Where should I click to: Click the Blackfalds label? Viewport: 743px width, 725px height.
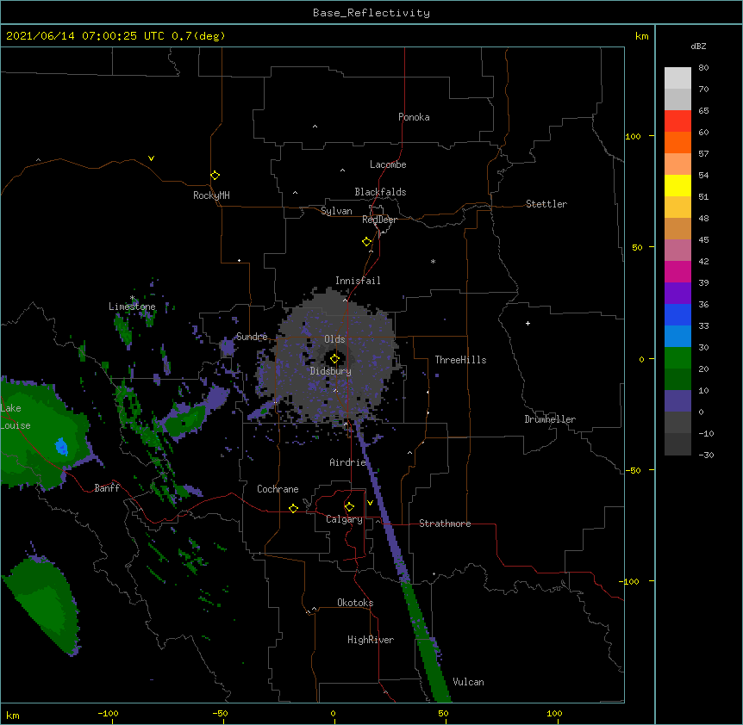(x=380, y=192)
